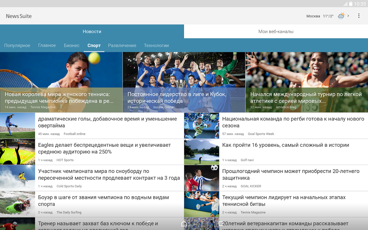The image size is (368, 230).
Task: Tap the cloudy weather icon
Action: point(341,16)
